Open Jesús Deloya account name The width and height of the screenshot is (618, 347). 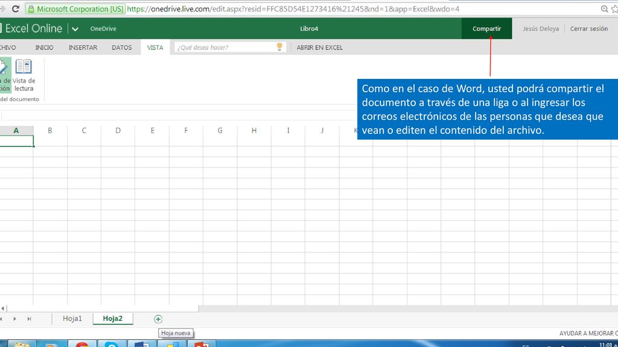[x=540, y=29]
